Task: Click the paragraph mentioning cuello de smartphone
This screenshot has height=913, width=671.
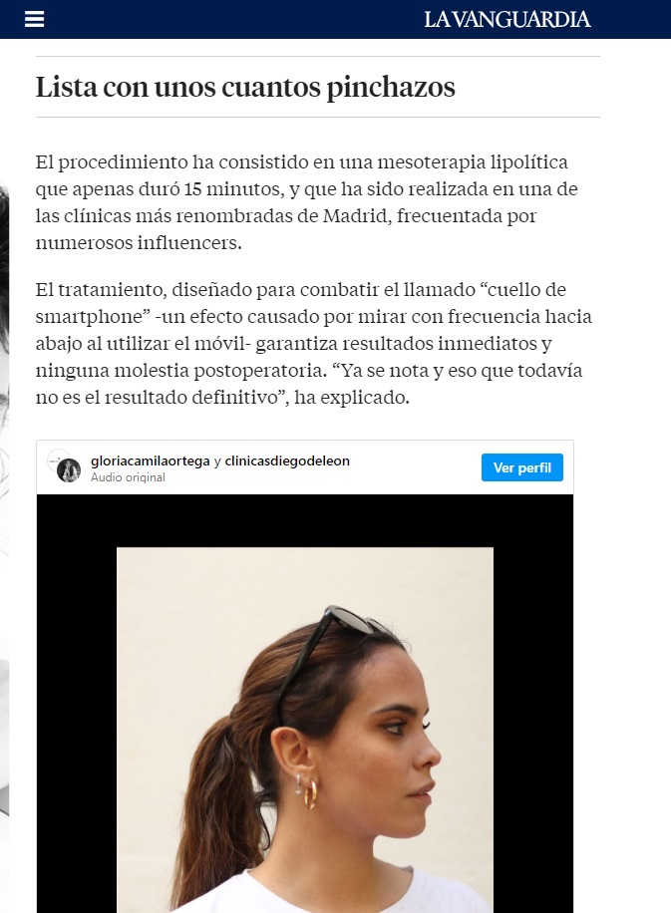Action: pyautogui.click(x=313, y=344)
